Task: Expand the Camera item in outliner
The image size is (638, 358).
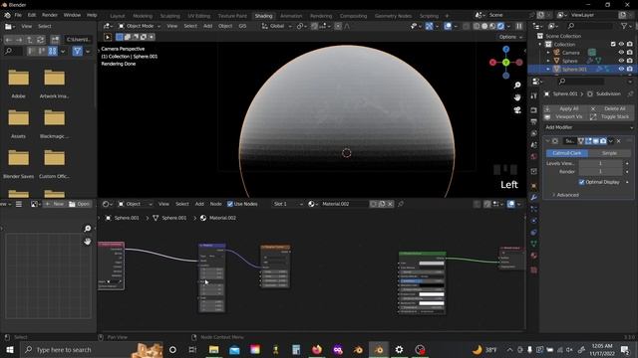Action: tap(548, 53)
